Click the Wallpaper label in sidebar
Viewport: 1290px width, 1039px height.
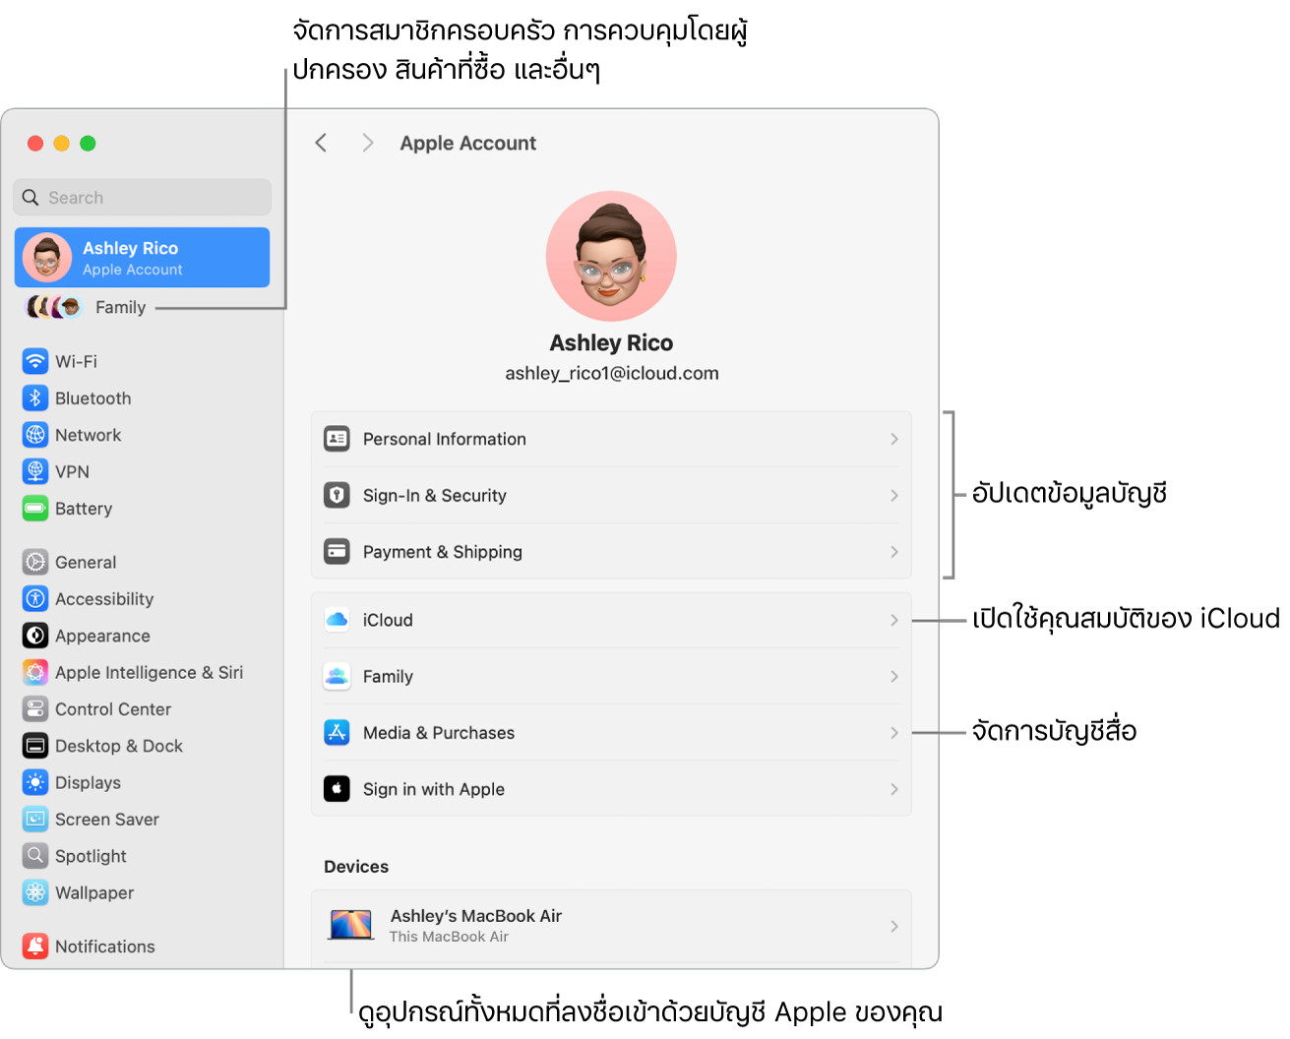click(94, 892)
